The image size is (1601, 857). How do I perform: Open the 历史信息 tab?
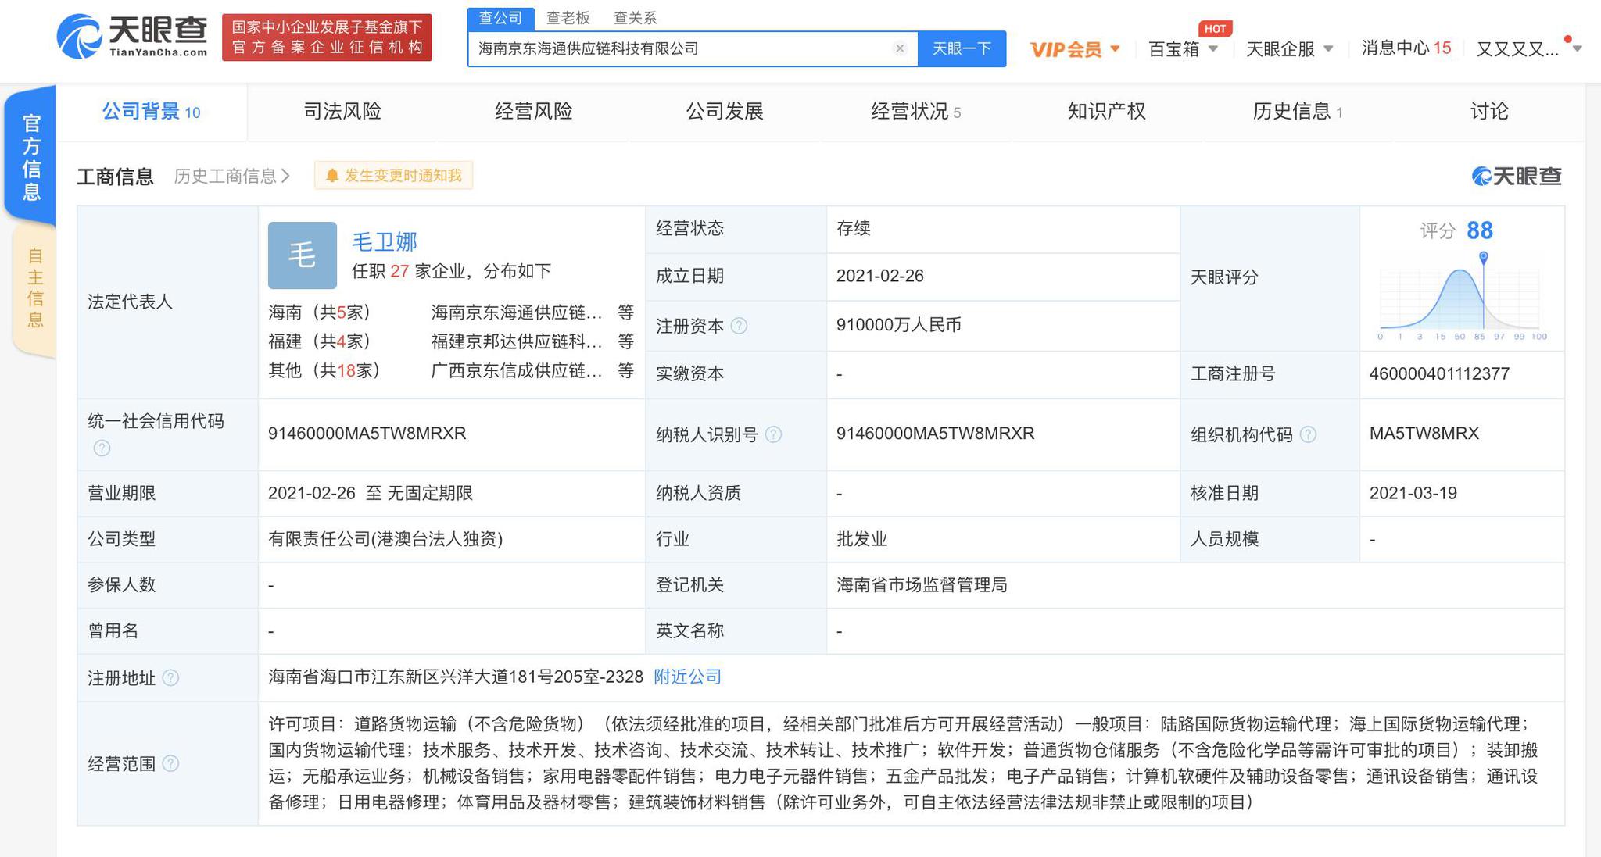[1298, 112]
